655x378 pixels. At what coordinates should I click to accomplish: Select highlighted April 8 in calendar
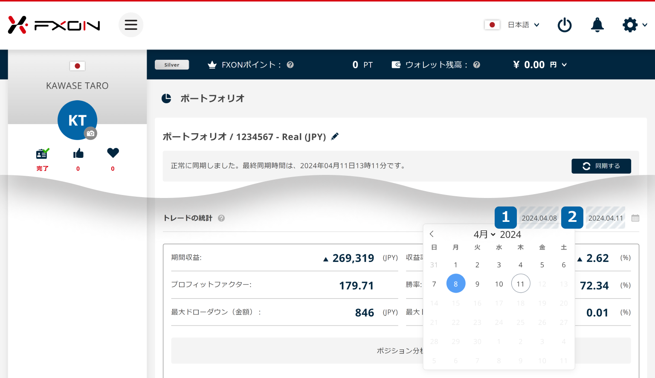click(x=456, y=284)
